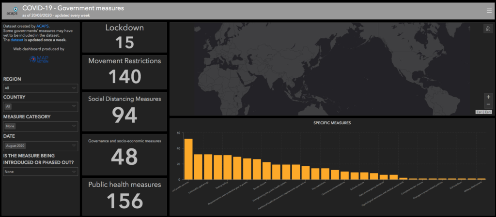496x217 pixels.
Task: Select the Governance and socio-economic measures card
Action: 124,154
